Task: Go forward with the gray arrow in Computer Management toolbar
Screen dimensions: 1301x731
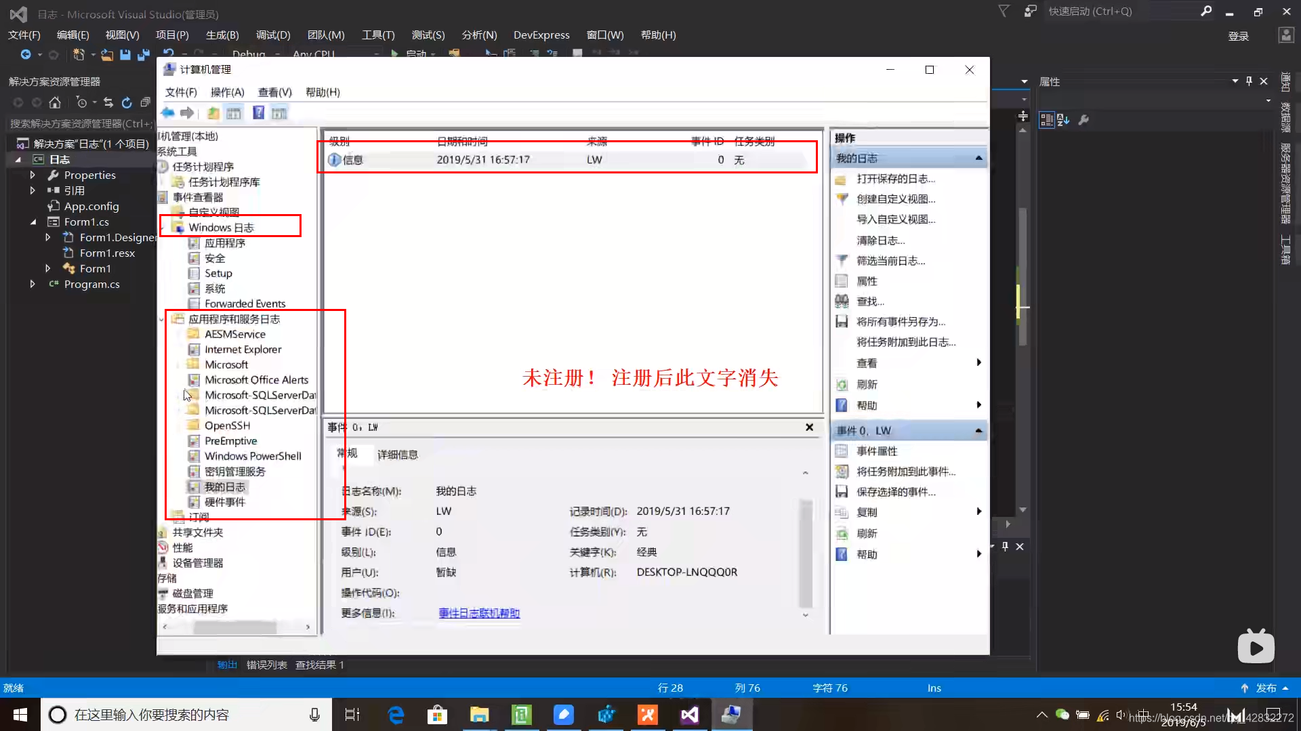Action: pos(188,113)
